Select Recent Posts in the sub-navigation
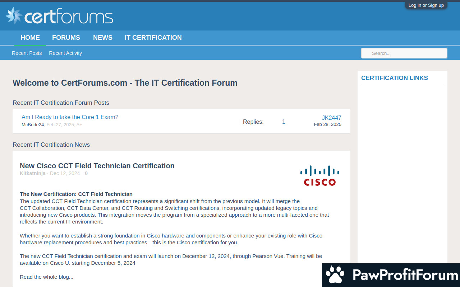 (x=27, y=53)
